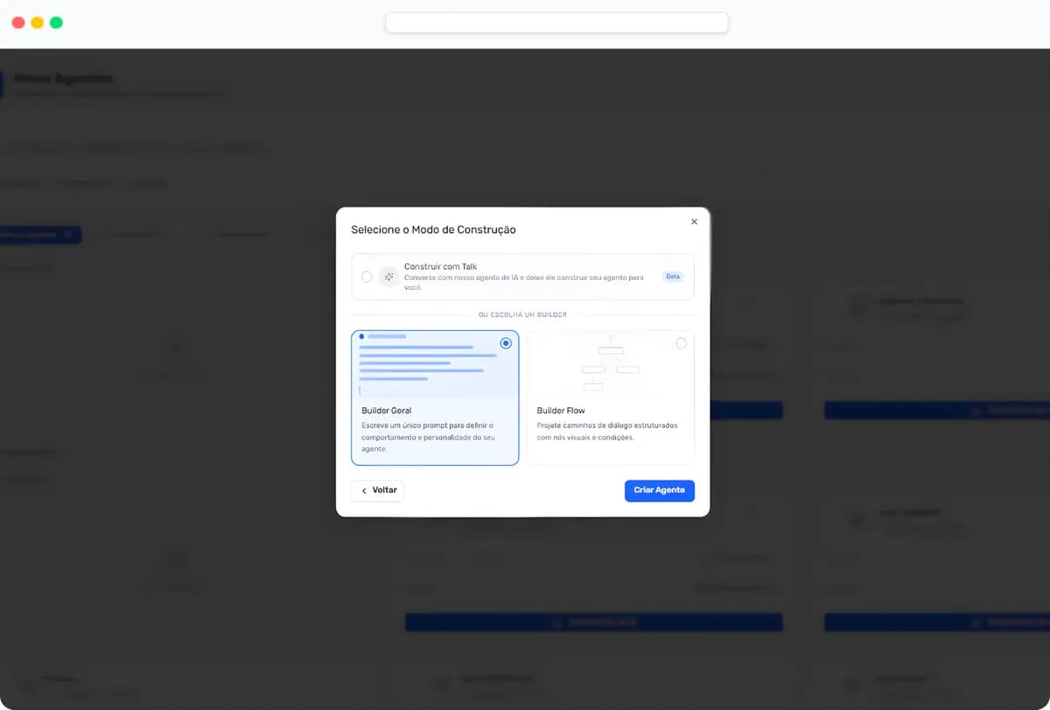Click the Builder Flow flowchart illustration

click(610, 365)
